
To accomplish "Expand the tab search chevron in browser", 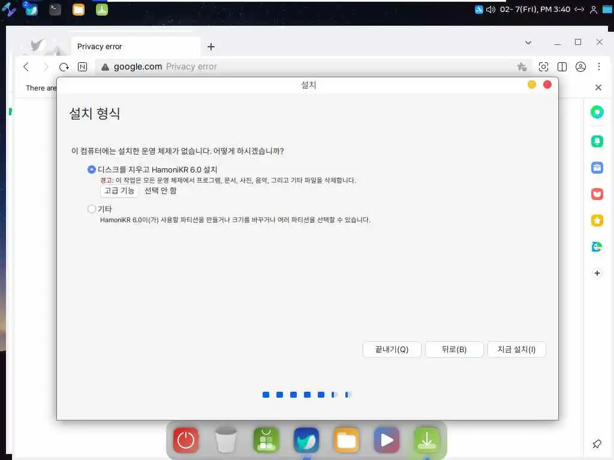I will [x=528, y=43].
